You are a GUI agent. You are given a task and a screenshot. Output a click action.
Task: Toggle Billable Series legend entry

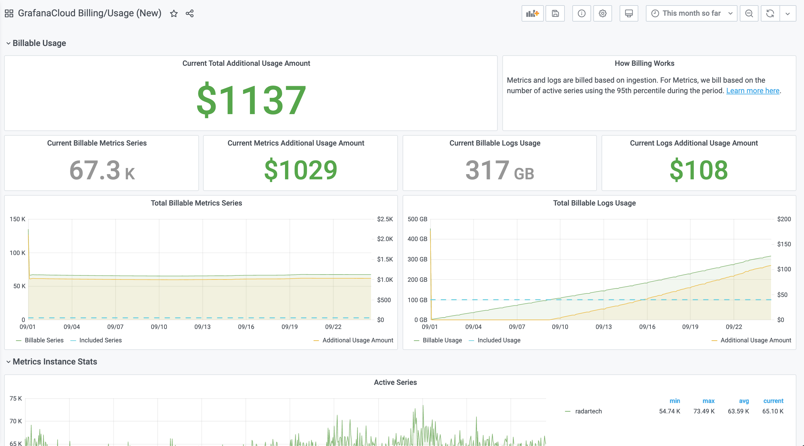click(44, 340)
